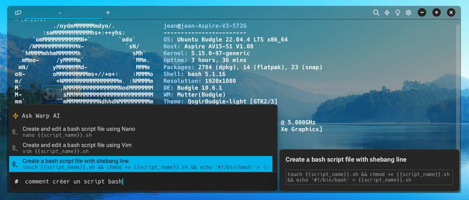This screenshot has height=200, width=469.
Task: Maximize the Warp terminal window
Action: click(x=436, y=13)
